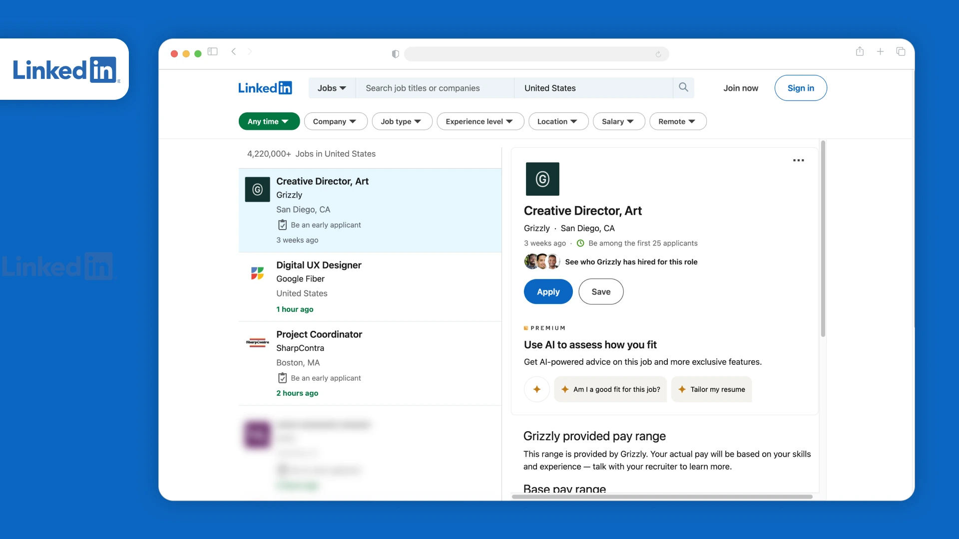Click the round AI sparkle icon button

pos(537,389)
